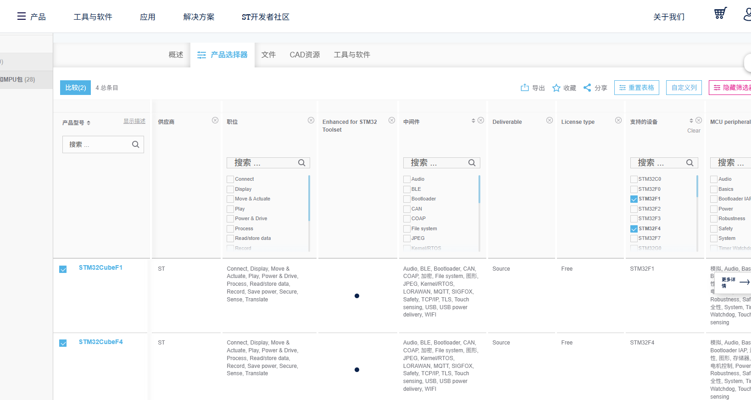Image resolution: width=751 pixels, height=400 pixels.
Task: Clear the 支持的设备 filter
Action: 694,131
